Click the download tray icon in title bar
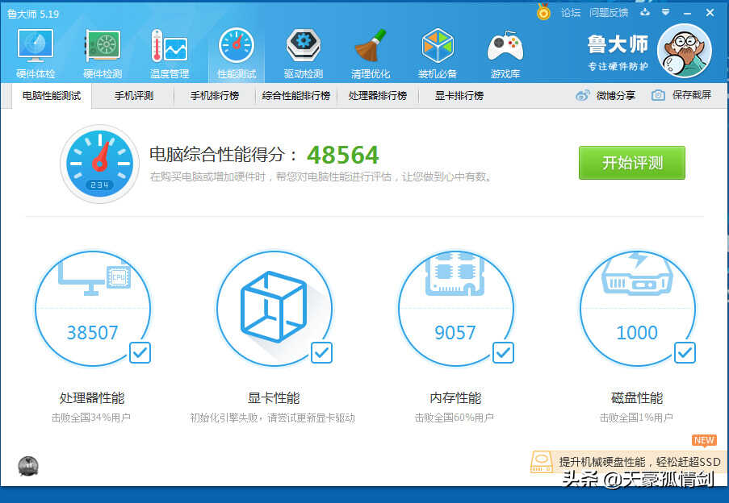 coord(645,12)
